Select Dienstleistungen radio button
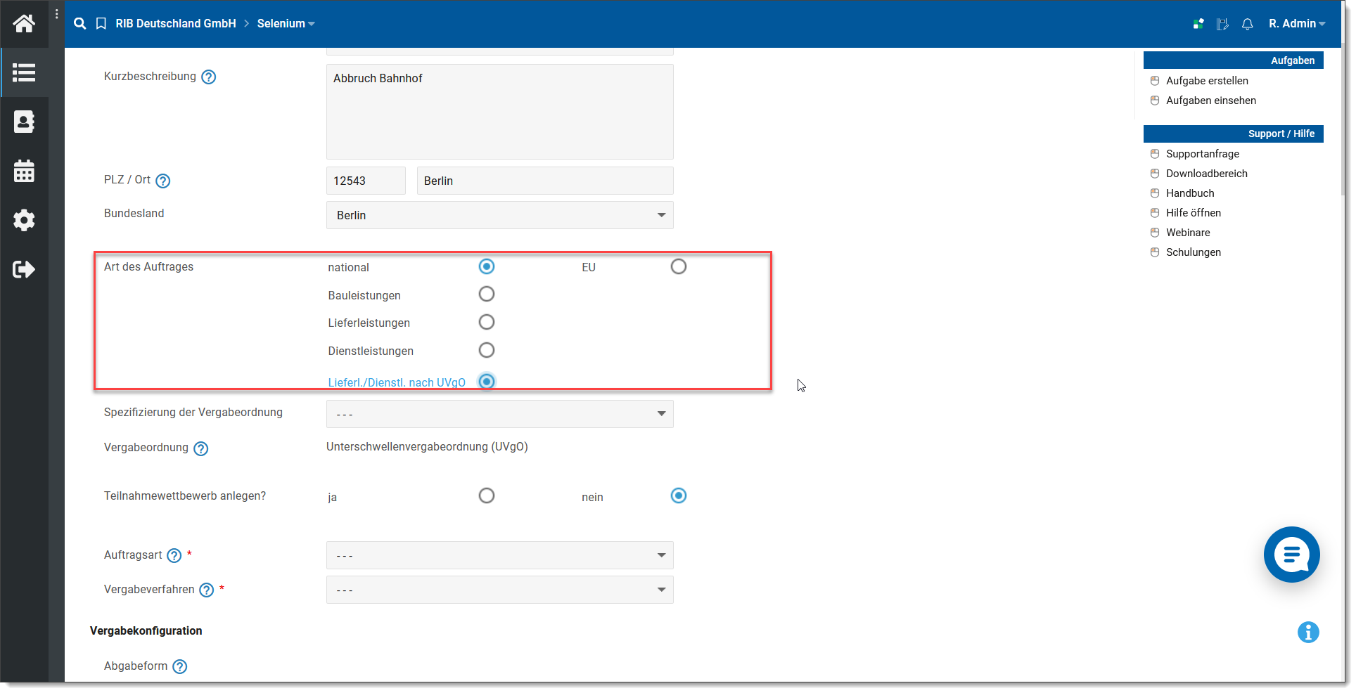 (487, 350)
